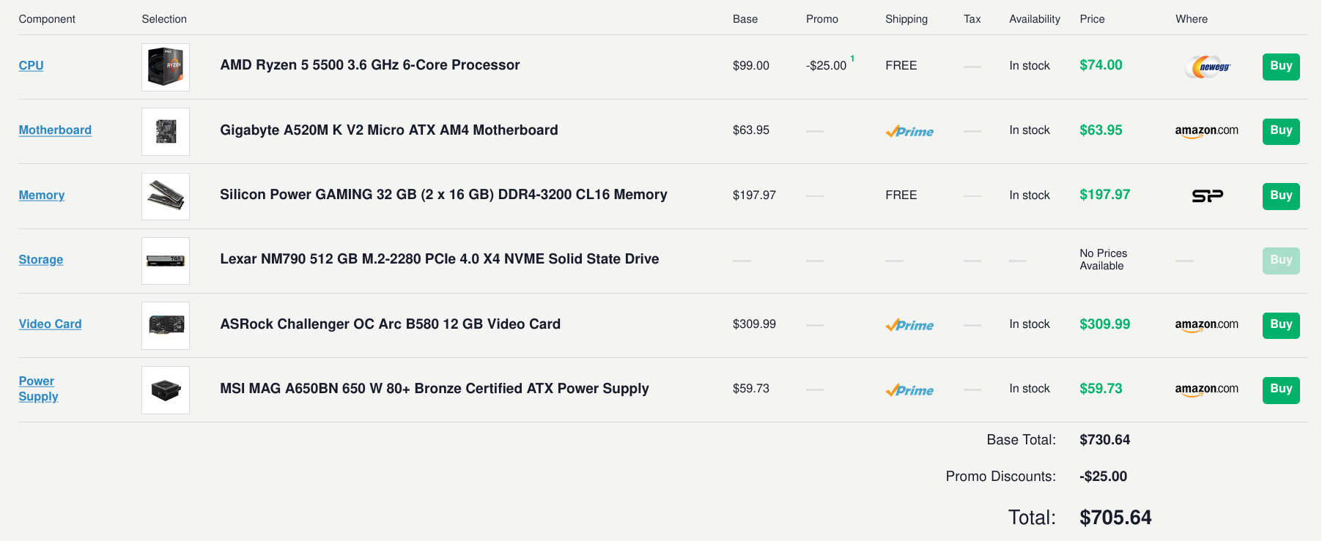
Task: Click the Prime icon in Power Supply row
Action: pos(909,390)
